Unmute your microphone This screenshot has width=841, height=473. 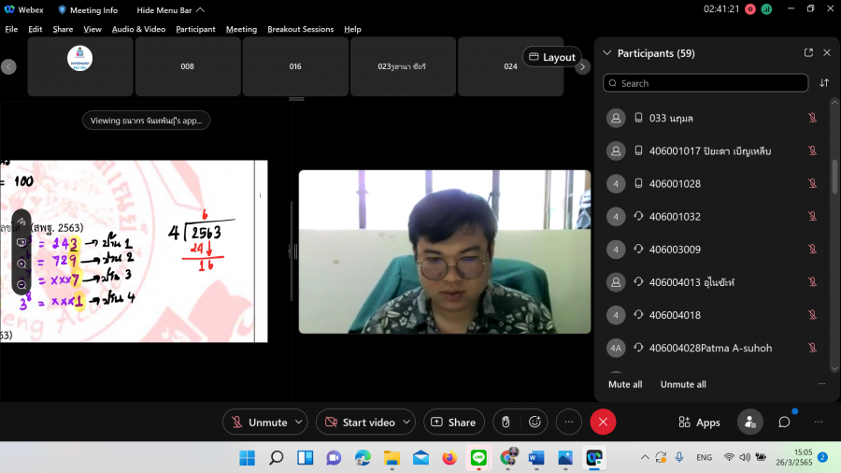pyautogui.click(x=258, y=423)
